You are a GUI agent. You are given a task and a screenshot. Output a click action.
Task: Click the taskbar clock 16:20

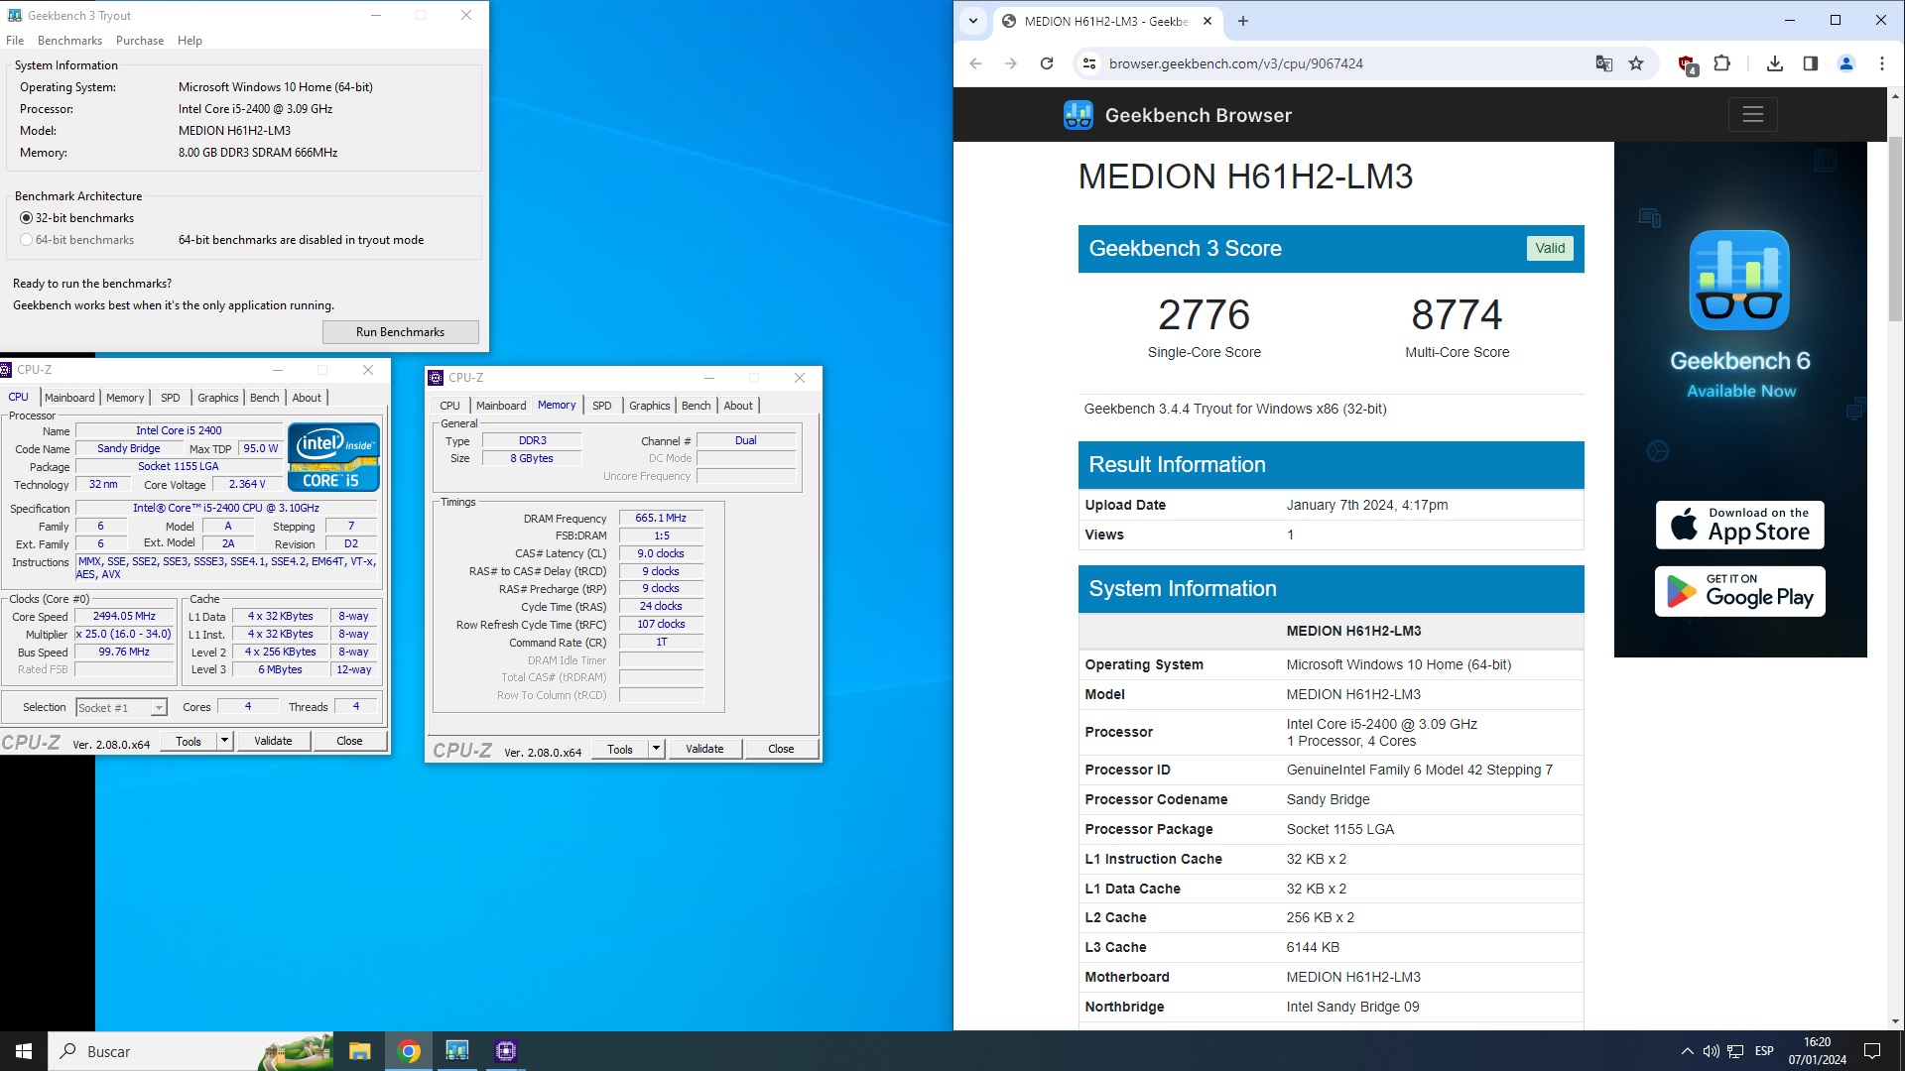coord(1818,1051)
